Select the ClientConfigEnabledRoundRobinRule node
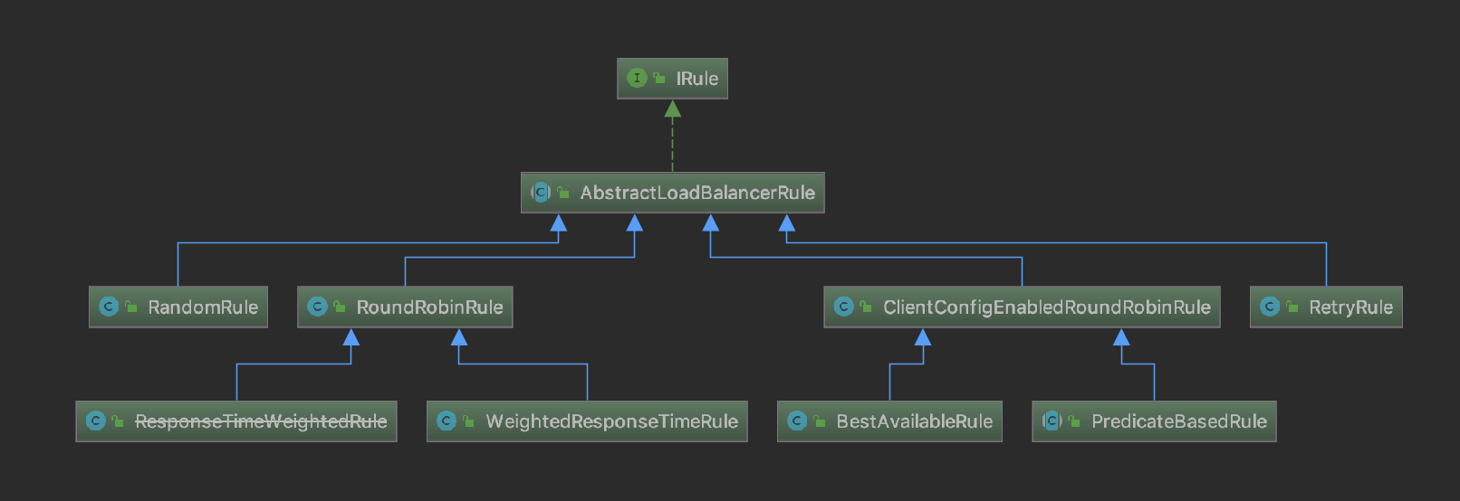1460x501 pixels. (1023, 307)
